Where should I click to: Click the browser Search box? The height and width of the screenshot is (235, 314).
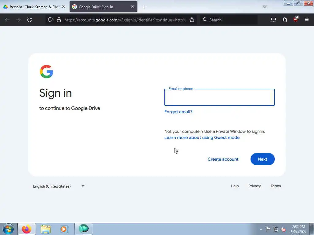pyautogui.click(x=229, y=20)
